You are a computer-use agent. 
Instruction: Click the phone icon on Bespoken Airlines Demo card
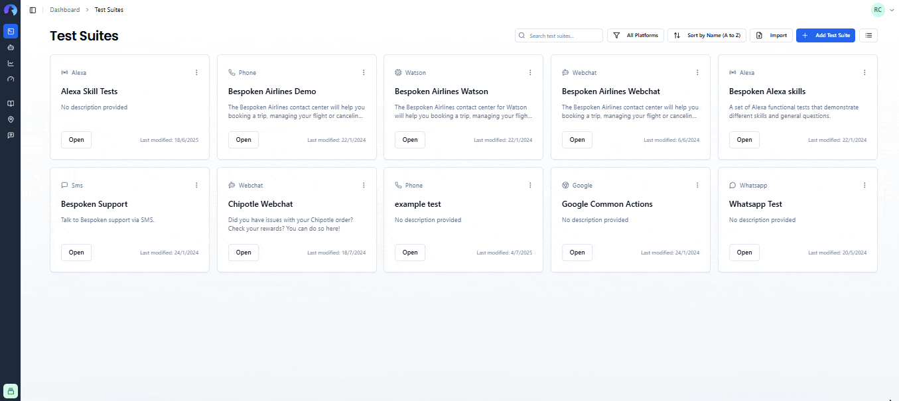(x=232, y=73)
